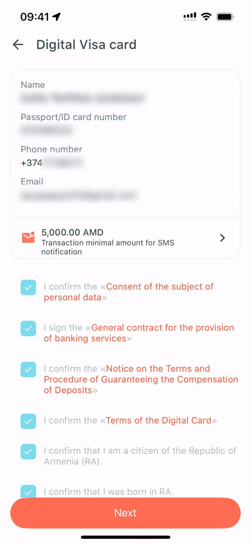251x544 pixels.
Task: Uncheck the personal data consent checkbox
Action: 28,288
